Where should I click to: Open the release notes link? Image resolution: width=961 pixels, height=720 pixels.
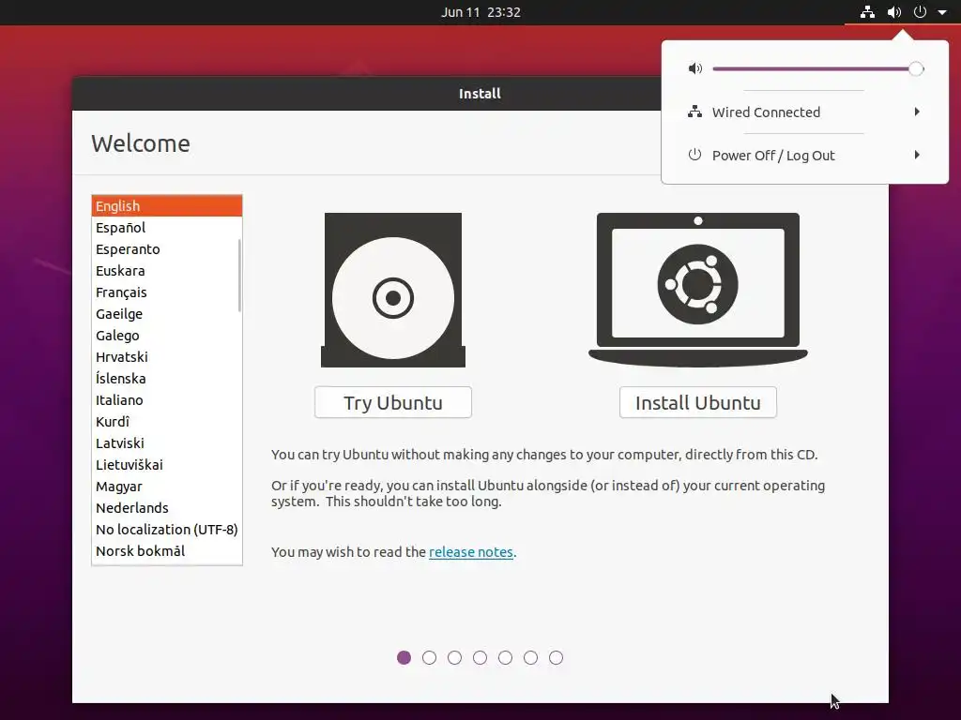click(471, 551)
